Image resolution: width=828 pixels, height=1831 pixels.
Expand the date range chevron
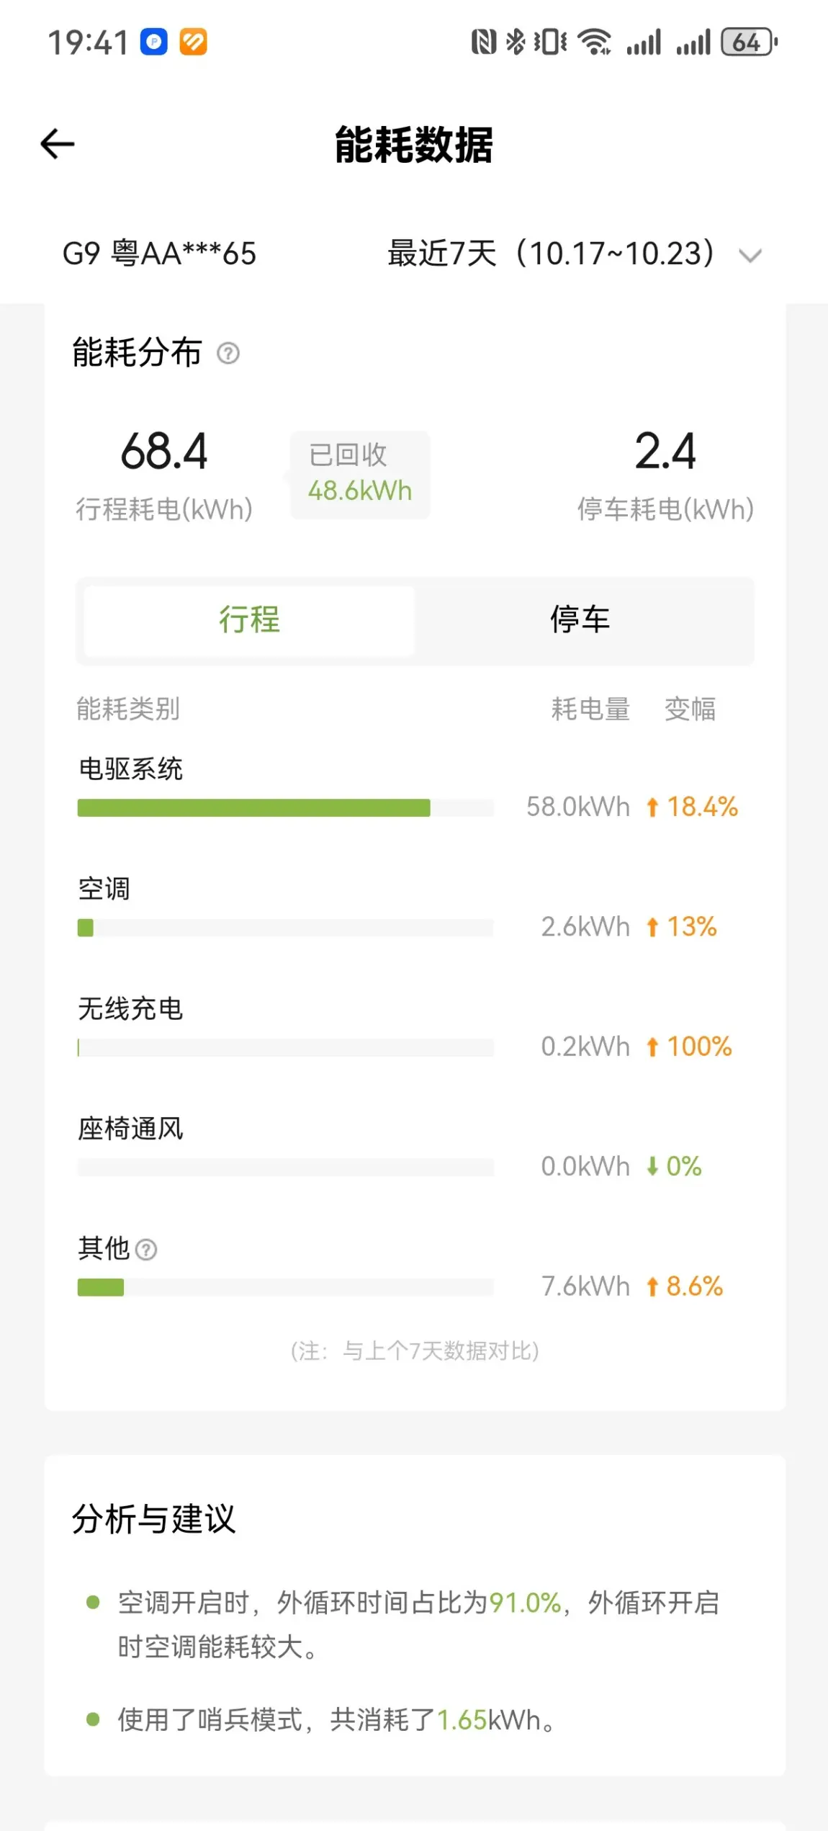tap(750, 256)
